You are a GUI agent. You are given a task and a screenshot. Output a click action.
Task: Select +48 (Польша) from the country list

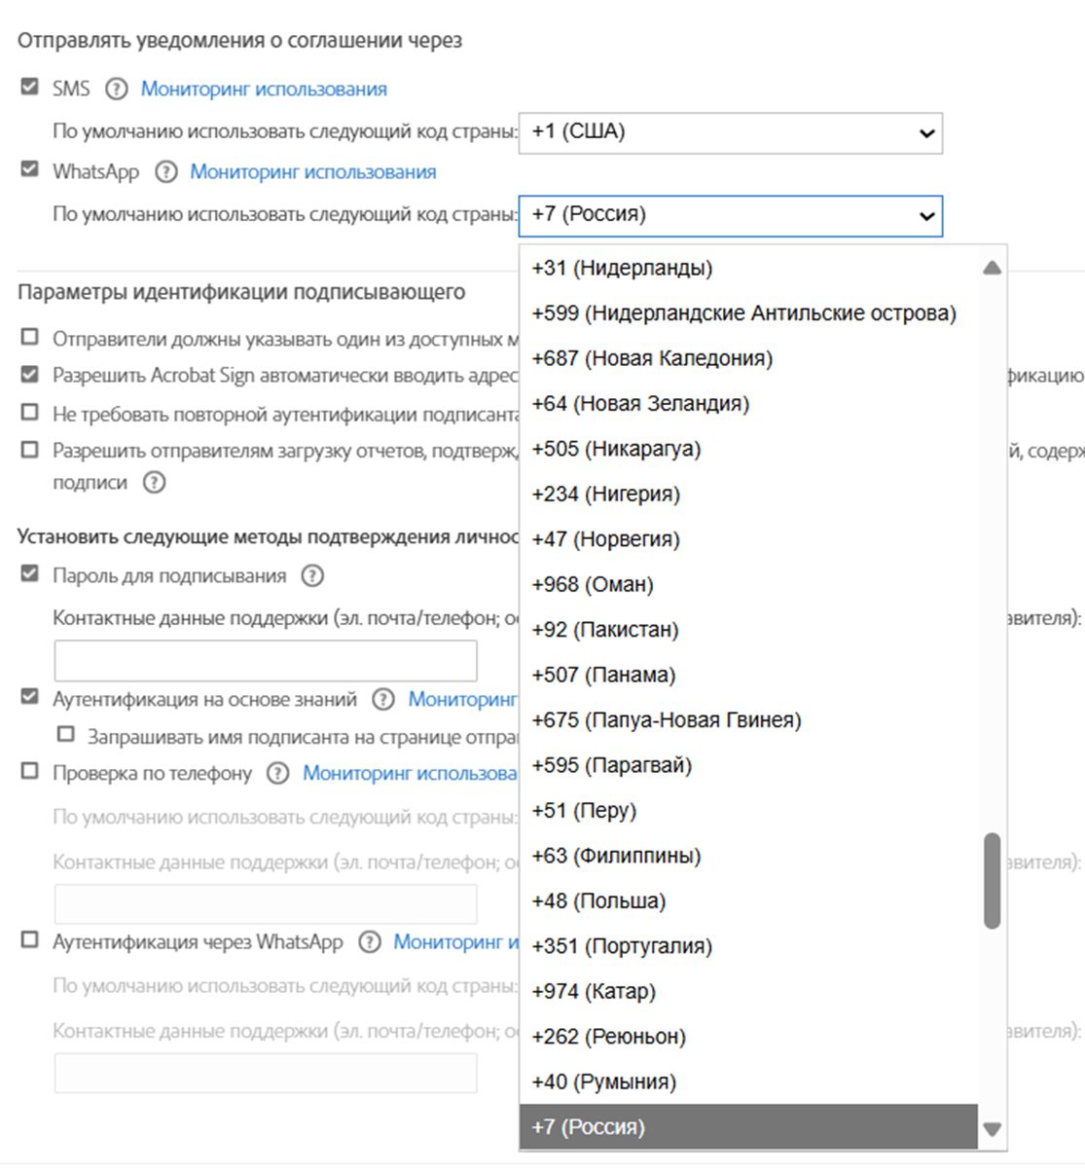(x=598, y=901)
